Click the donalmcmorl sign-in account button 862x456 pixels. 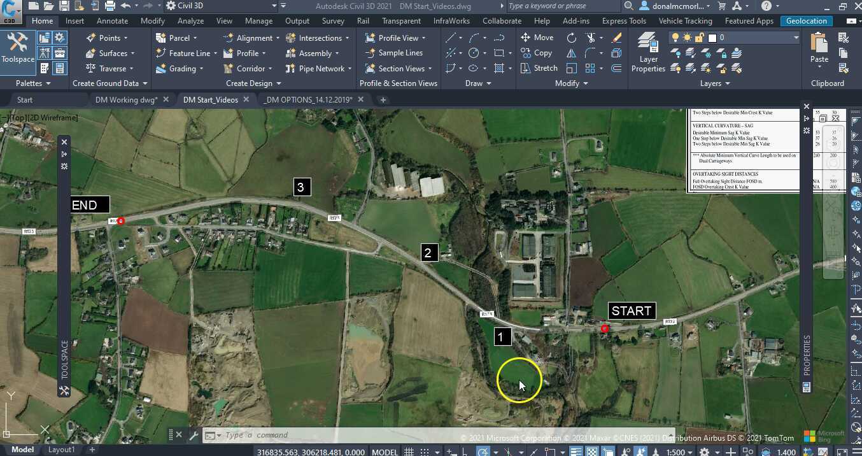675,6
